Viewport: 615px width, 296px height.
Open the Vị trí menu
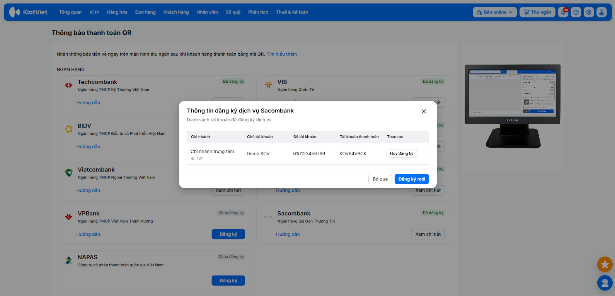pos(94,12)
